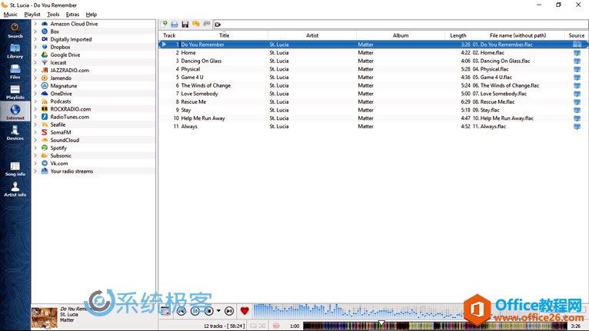
Task: Sort playlist by Album column header
Action: (401, 35)
